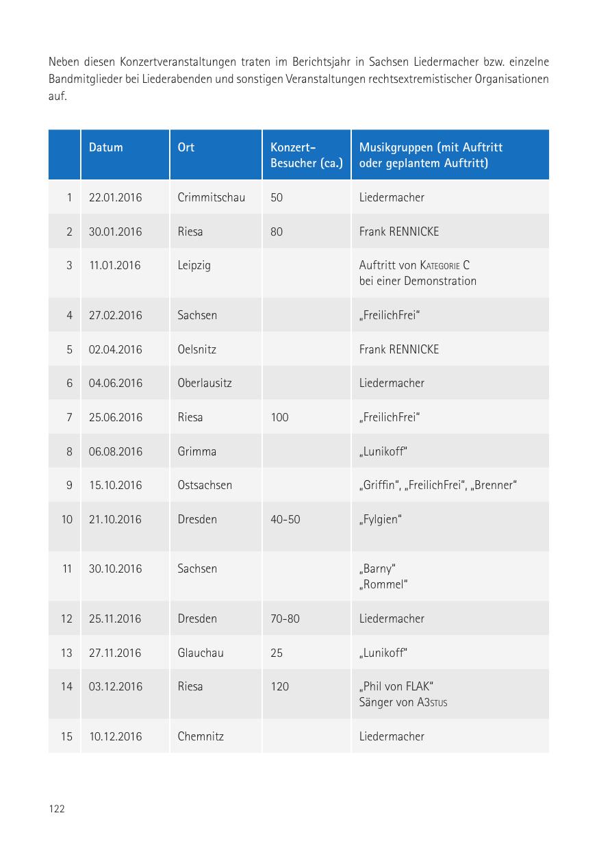Click the date 22.01.2016

pos(116,197)
